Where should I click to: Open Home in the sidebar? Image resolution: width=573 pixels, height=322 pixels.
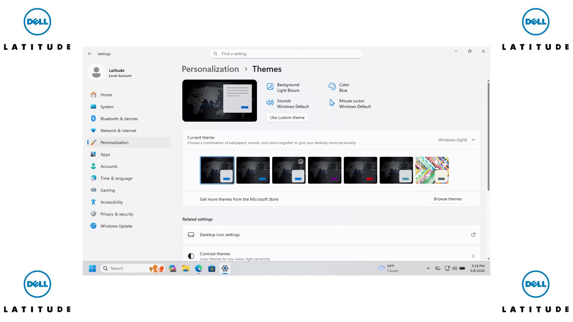click(129, 95)
